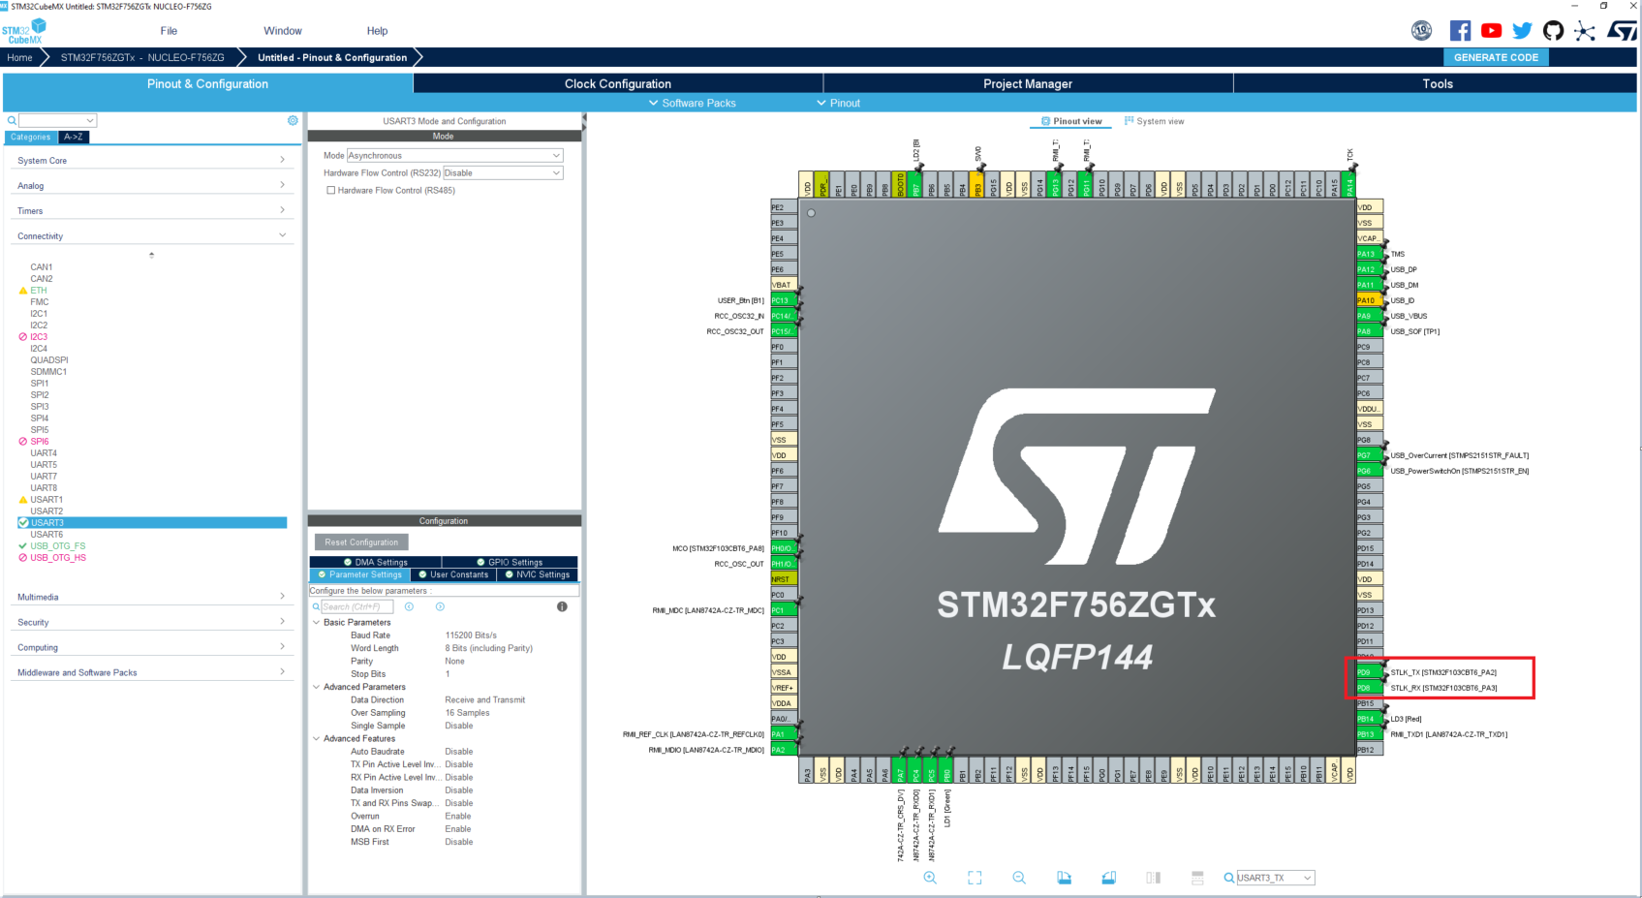Switch to the Clock Configuration tab
This screenshot has width=1642, height=898.
(618, 83)
